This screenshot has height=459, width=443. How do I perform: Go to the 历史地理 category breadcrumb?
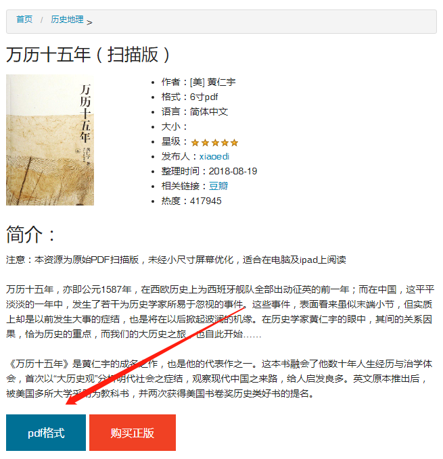[x=67, y=20]
